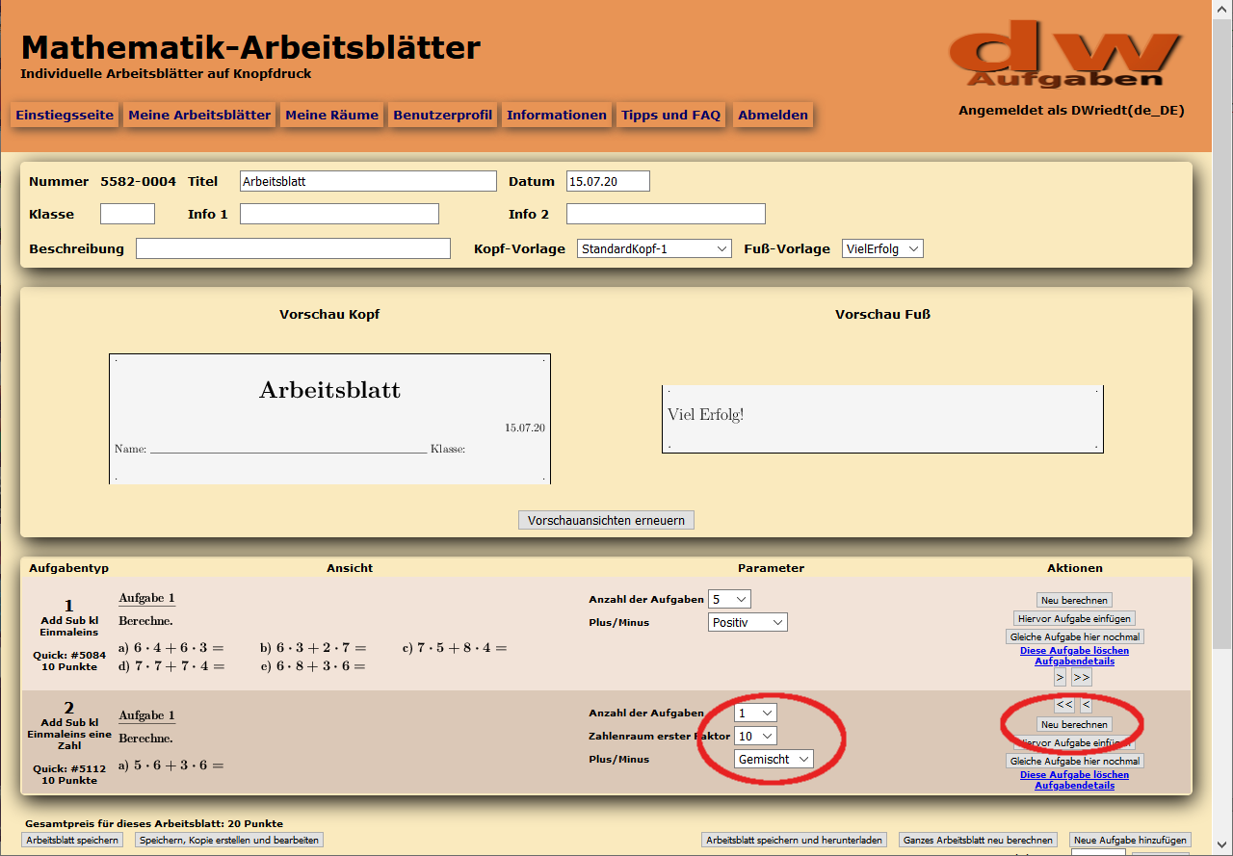
Task: Click Hiervor Aufgabe einfügen for task 2
Action: (1075, 742)
